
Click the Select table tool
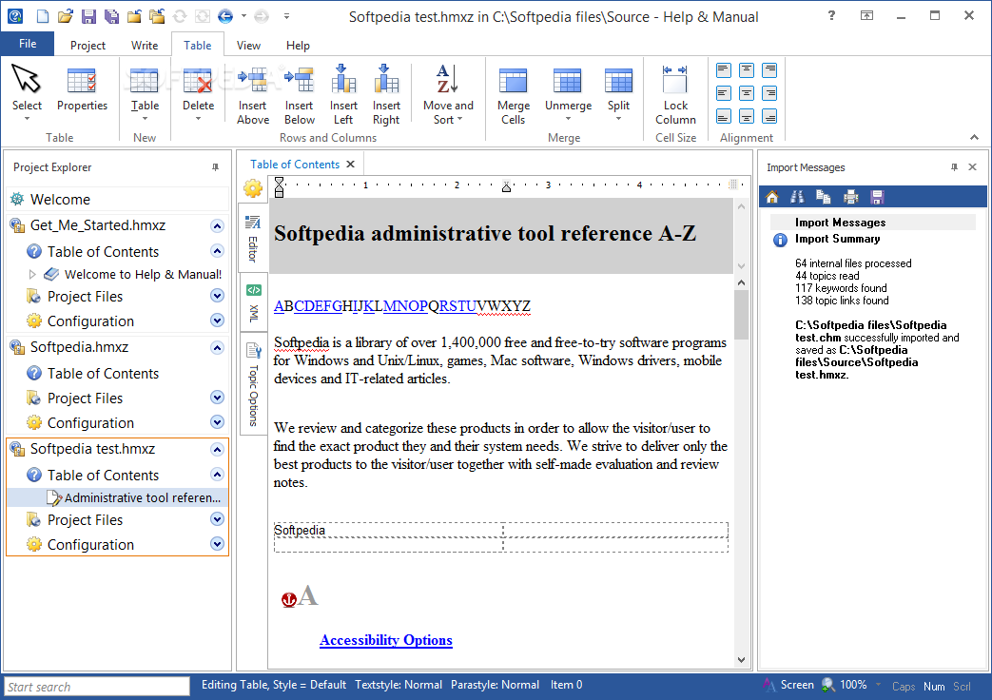pos(27,93)
